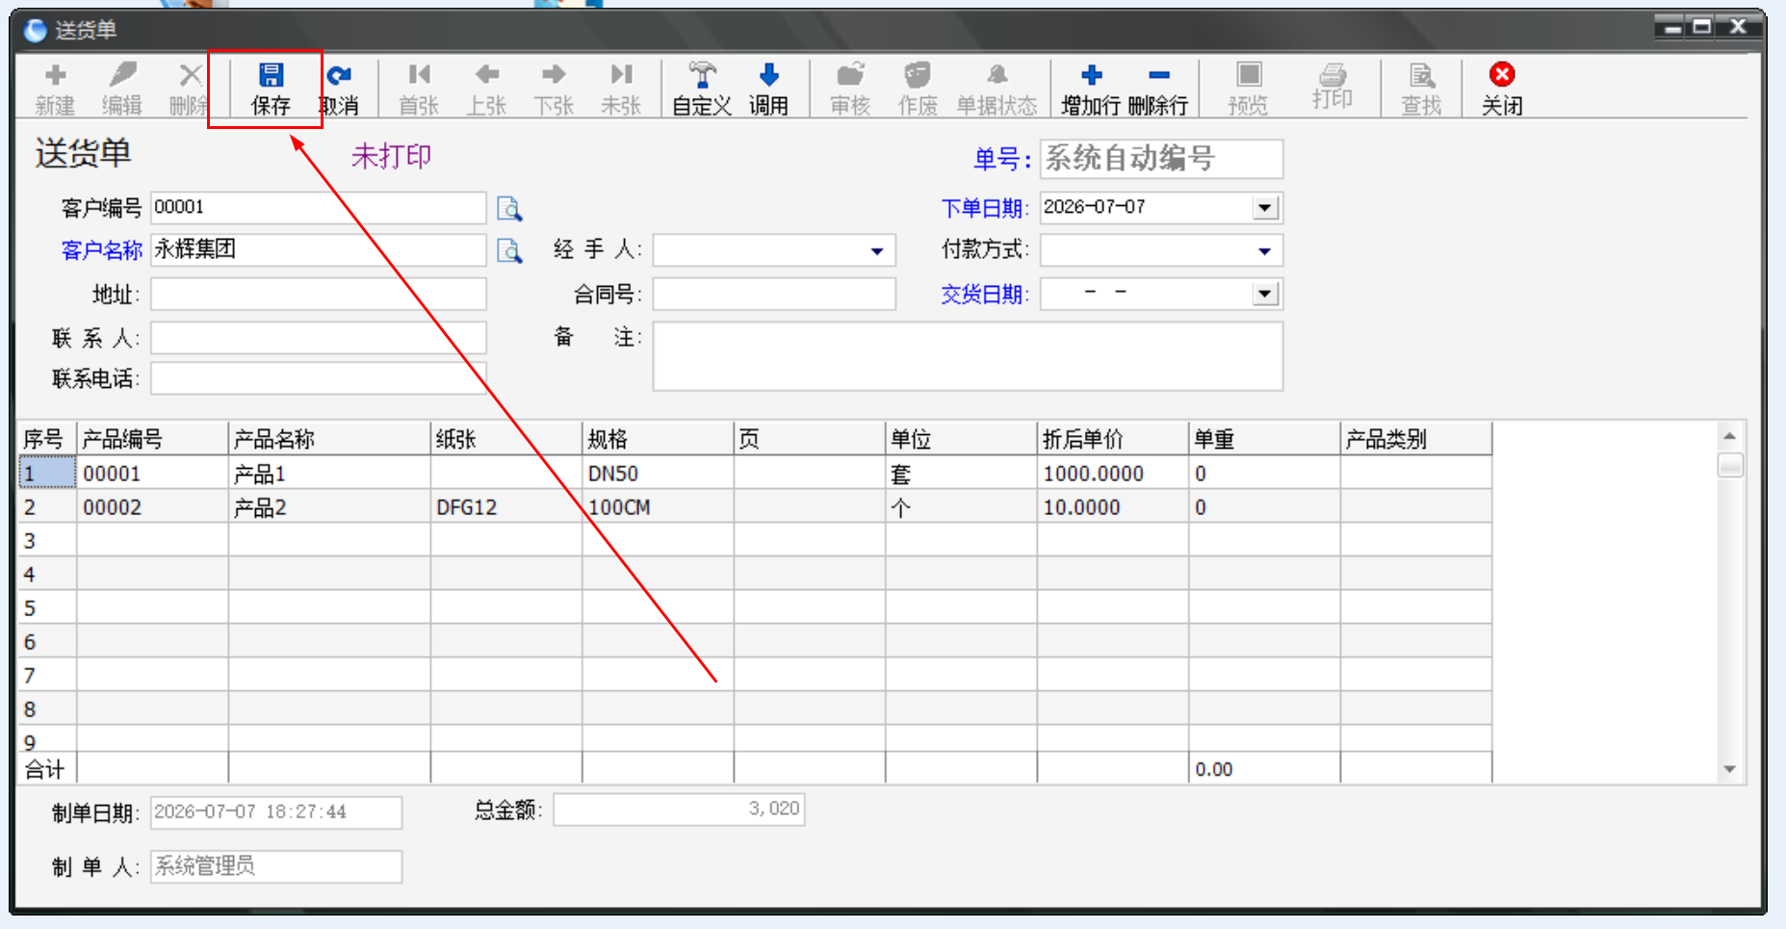Viewport: 1786px width, 929px height.
Task: Click the 调用 blue down-arrow icon
Action: 768,89
